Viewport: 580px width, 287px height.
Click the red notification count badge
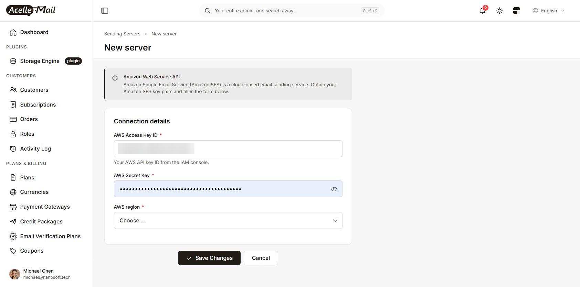pyautogui.click(x=485, y=8)
